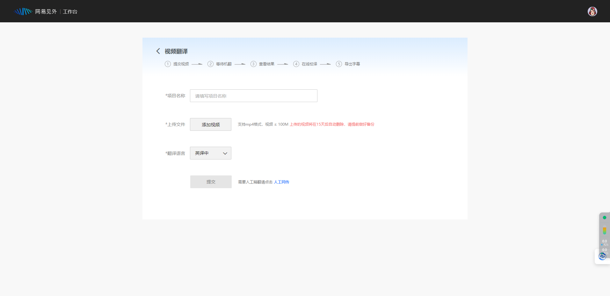Open the user avatar menu
The image size is (610, 296).
coord(592,11)
